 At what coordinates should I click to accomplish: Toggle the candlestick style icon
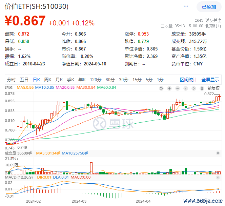tap(202, 88)
